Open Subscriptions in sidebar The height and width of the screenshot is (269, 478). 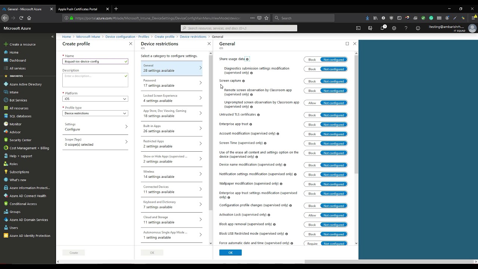(19, 172)
